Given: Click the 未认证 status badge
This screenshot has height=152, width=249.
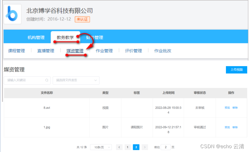Looking at the screenshot, I should click(83, 19).
